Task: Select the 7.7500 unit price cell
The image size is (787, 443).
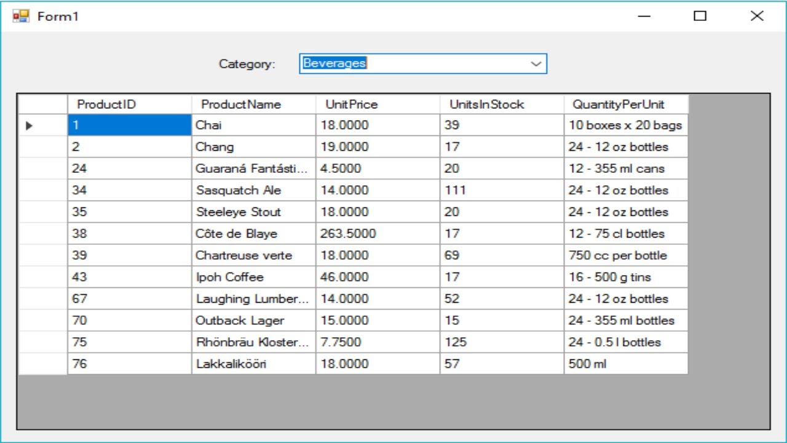Action: tap(378, 342)
